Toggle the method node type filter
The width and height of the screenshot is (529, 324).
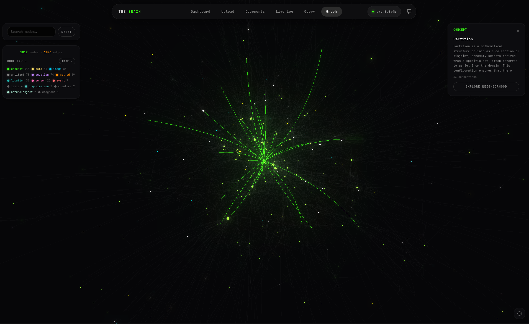point(65,75)
